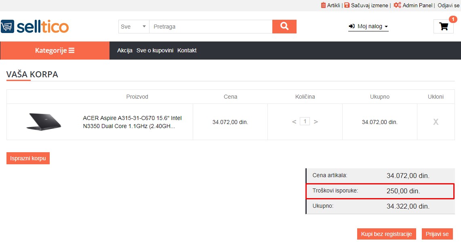Increase quantity with the right arrow
This screenshot has width=461, height=242.
[x=316, y=122]
